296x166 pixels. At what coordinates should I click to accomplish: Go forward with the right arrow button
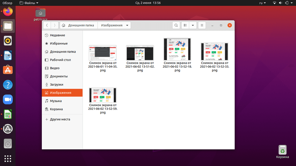[55, 25]
